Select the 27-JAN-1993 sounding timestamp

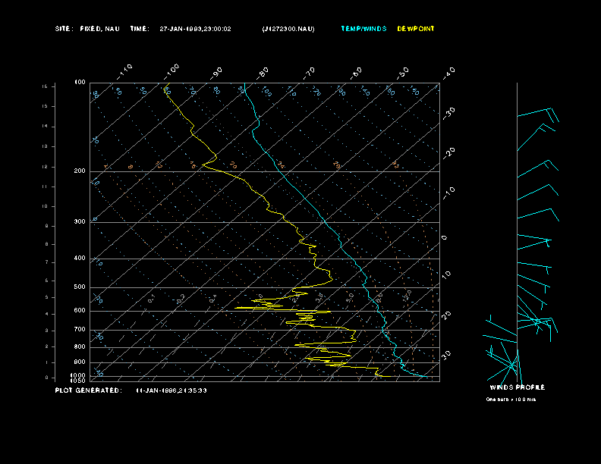[x=196, y=29]
